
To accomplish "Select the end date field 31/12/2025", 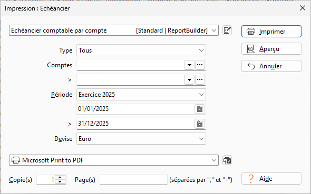I will point(135,124).
